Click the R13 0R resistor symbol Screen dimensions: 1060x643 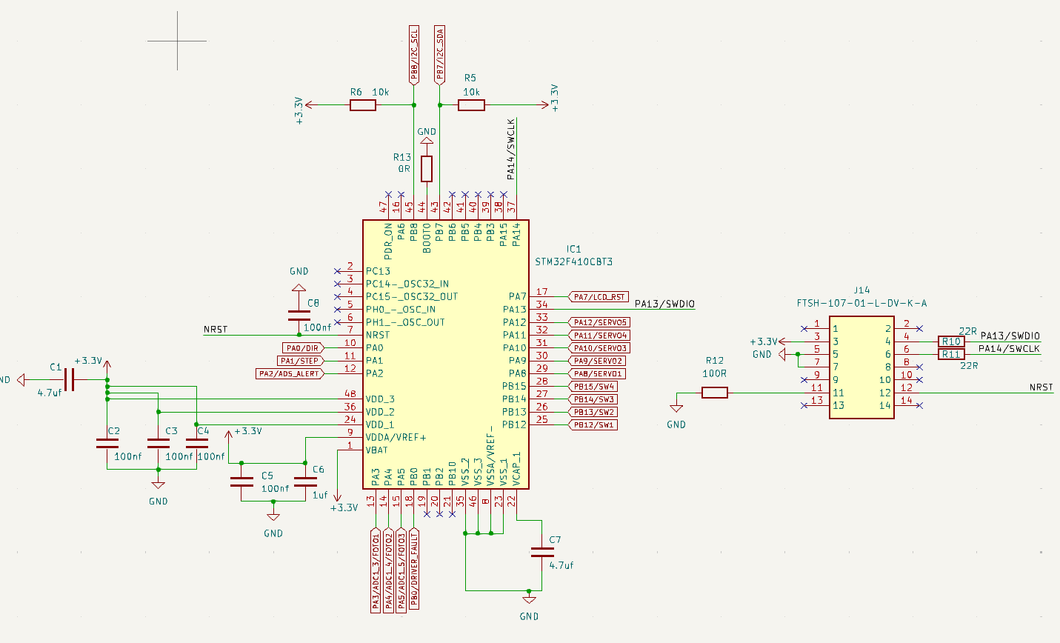(x=427, y=170)
